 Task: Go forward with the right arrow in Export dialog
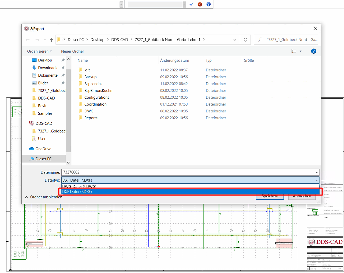pos(37,40)
